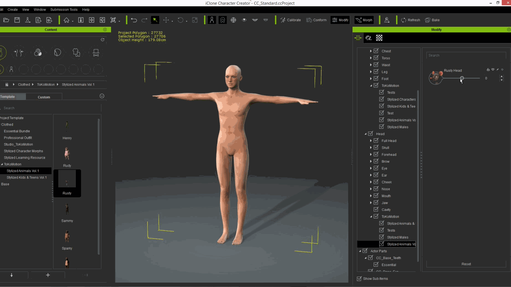Open the Modify panel button
The image size is (511, 287).
pos(340,20)
